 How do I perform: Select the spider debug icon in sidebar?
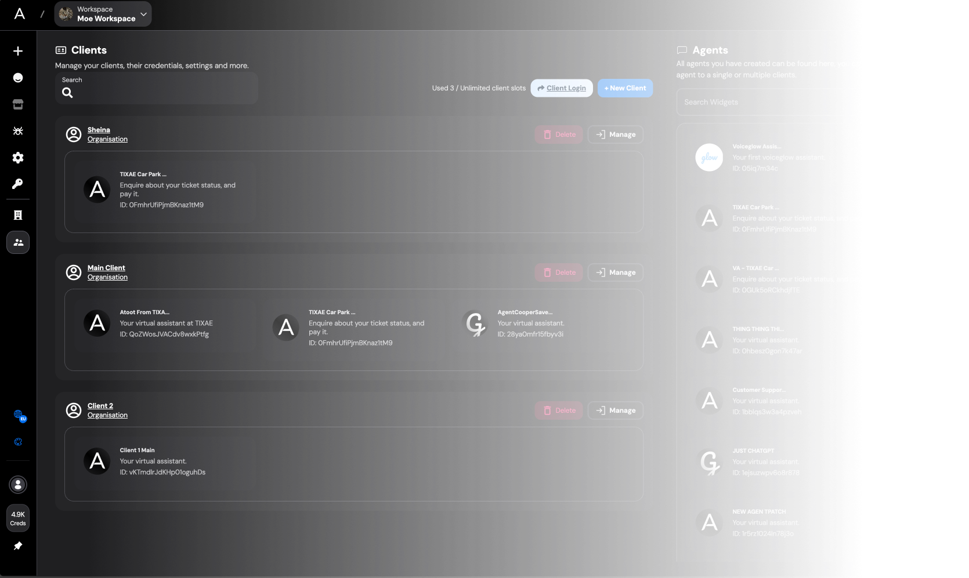click(17, 131)
